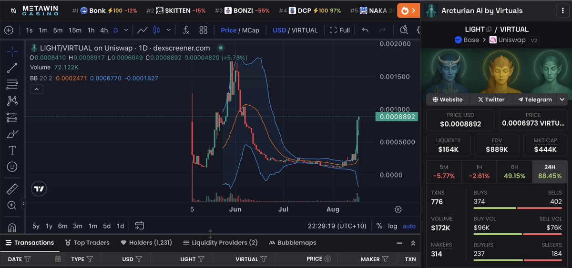The image size is (572, 268).
Task: Switch chart to MCap view
Action: click(250, 30)
